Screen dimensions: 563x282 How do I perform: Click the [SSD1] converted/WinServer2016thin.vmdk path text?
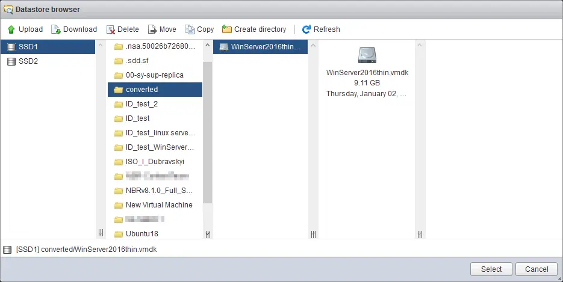click(x=87, y=250)
